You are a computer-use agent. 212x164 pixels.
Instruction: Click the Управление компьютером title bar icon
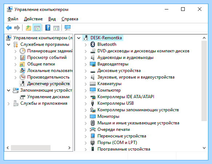tap(9, 9)
